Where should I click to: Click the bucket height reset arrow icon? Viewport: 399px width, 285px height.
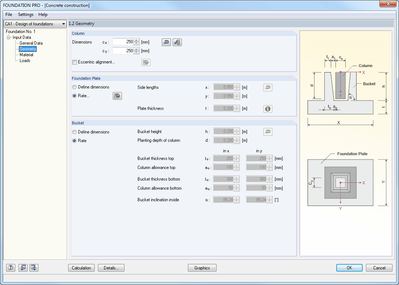click(x=268, y=132)
